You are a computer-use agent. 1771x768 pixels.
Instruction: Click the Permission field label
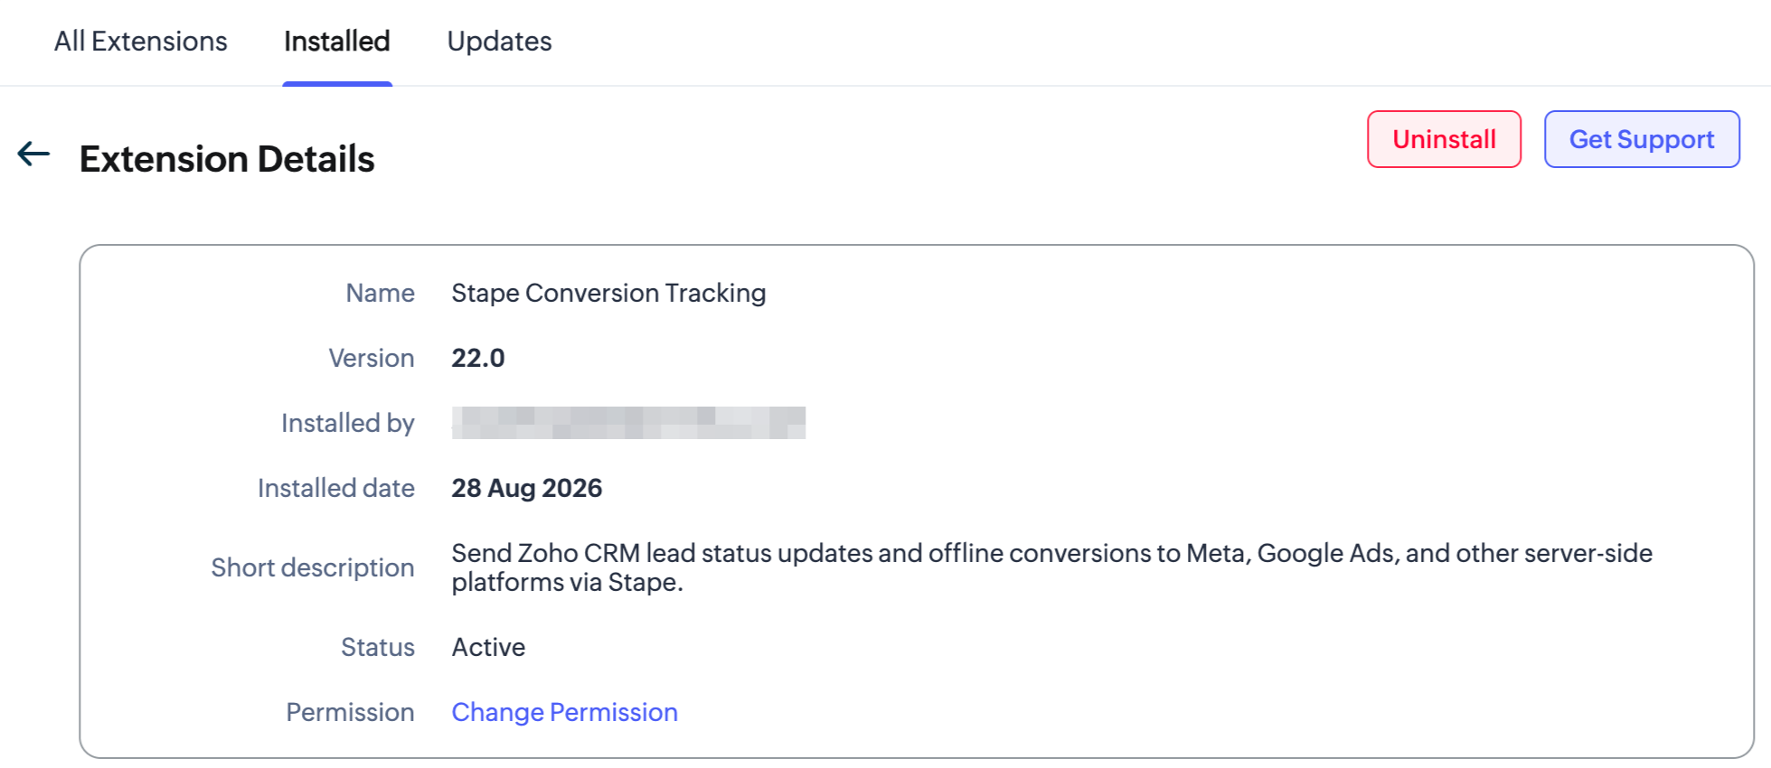click(x=350, y=712)
